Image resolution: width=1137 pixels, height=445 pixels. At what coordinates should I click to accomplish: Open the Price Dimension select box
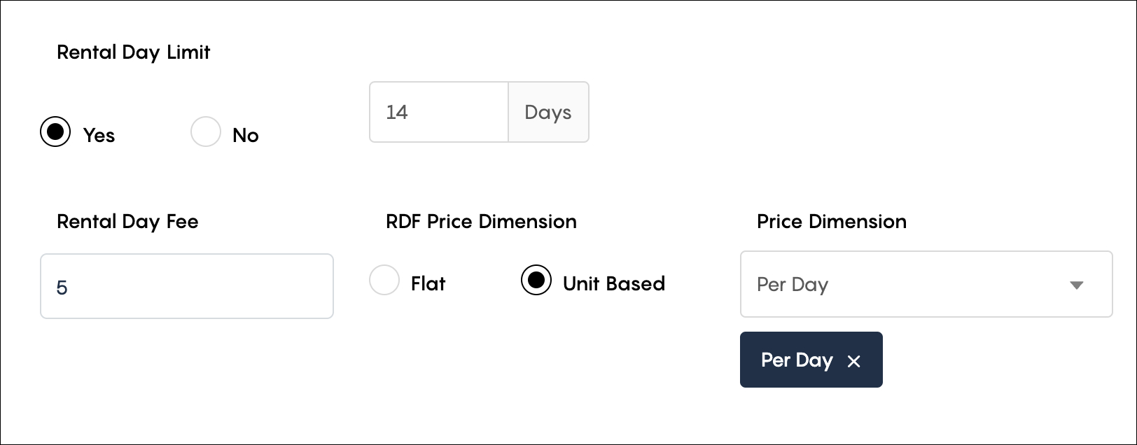pos(926,284)
